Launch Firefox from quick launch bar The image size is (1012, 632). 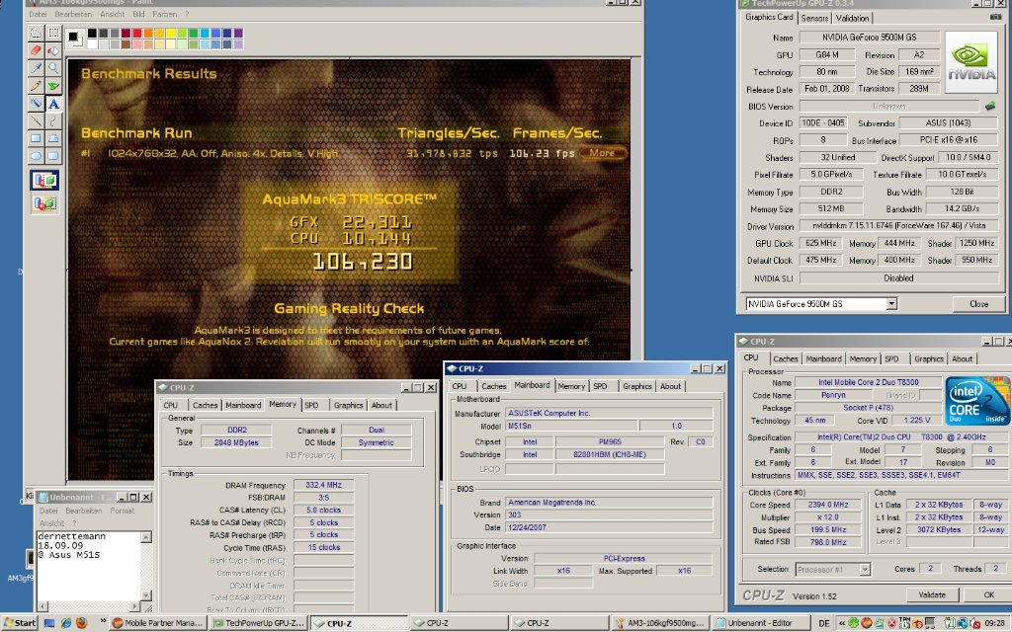click(81, 623)
